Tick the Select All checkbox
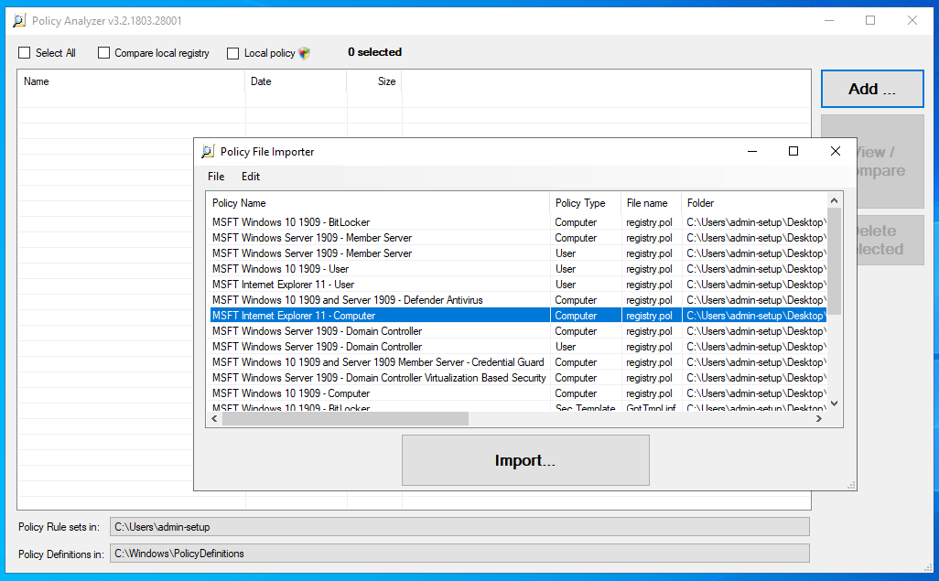Viewport: 939px width, 581px height. [x=25, y=53]
